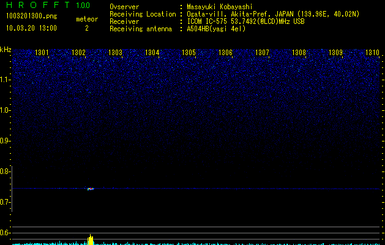385x245 pixels.
Task: Click the Ovserver field label
Action: 124,7
